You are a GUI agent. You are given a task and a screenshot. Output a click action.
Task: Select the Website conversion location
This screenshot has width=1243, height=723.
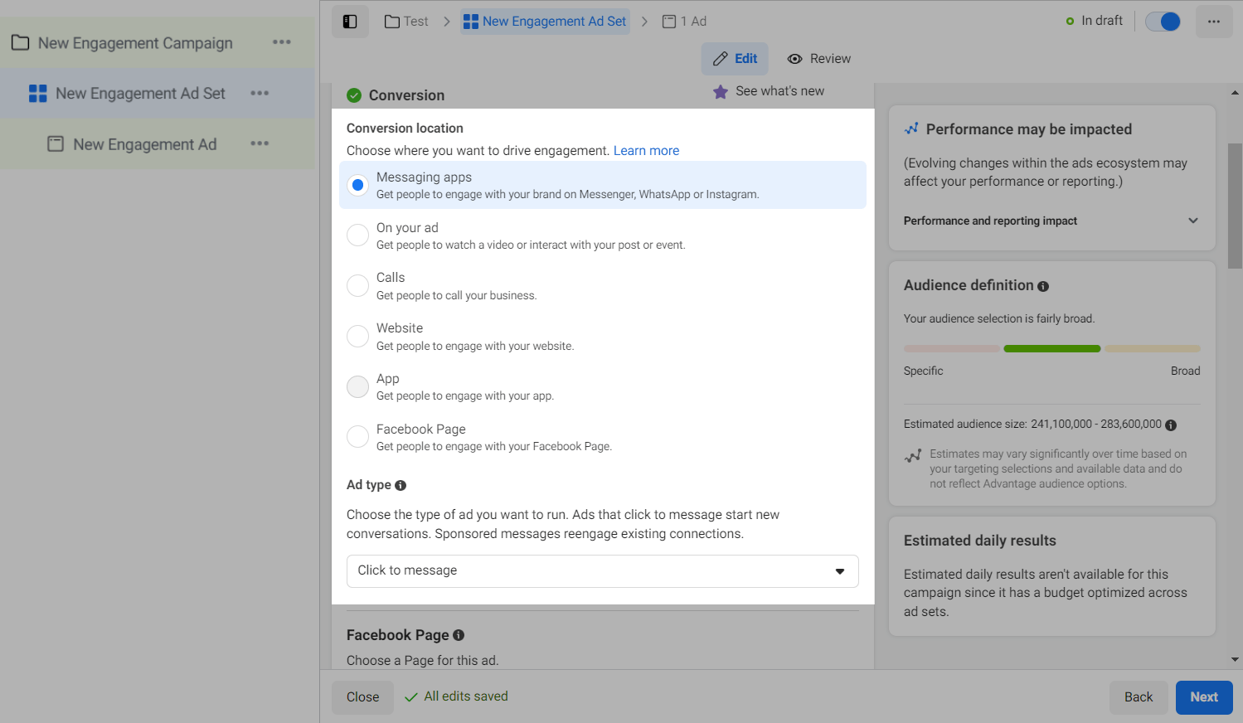(357, 336)
